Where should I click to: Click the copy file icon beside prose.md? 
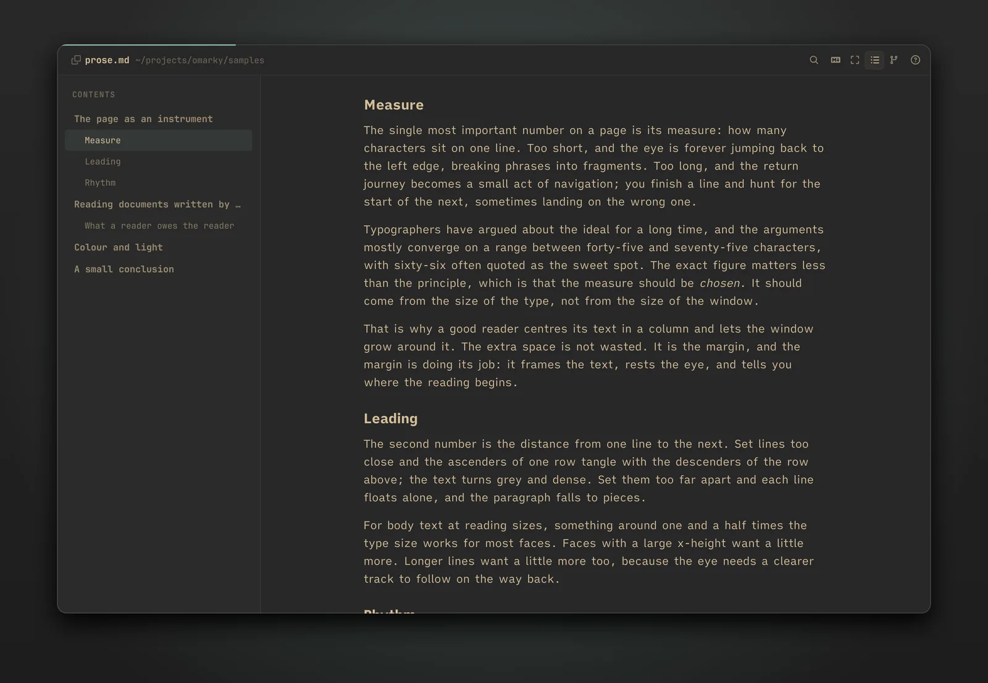(x=76, y=60)
